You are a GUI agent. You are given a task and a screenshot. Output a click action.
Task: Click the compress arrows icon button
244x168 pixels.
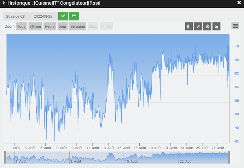pos(198,26)
